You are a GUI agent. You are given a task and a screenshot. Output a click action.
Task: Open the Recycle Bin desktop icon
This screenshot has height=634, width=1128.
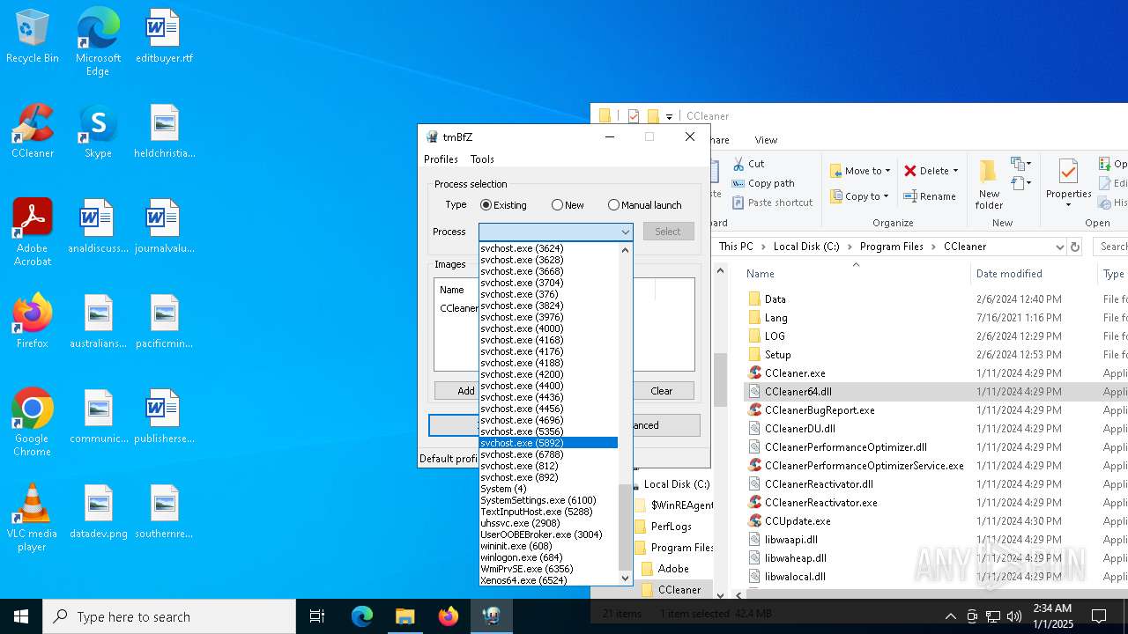click(x=32, y=37)
